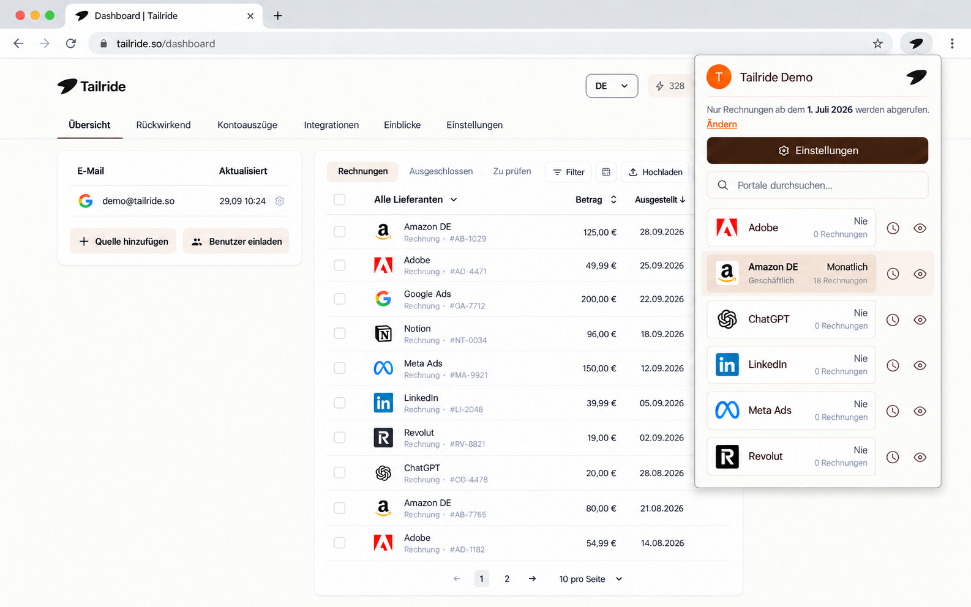Toggle Adobe portal visibility eye icon

tap(920, 228)
